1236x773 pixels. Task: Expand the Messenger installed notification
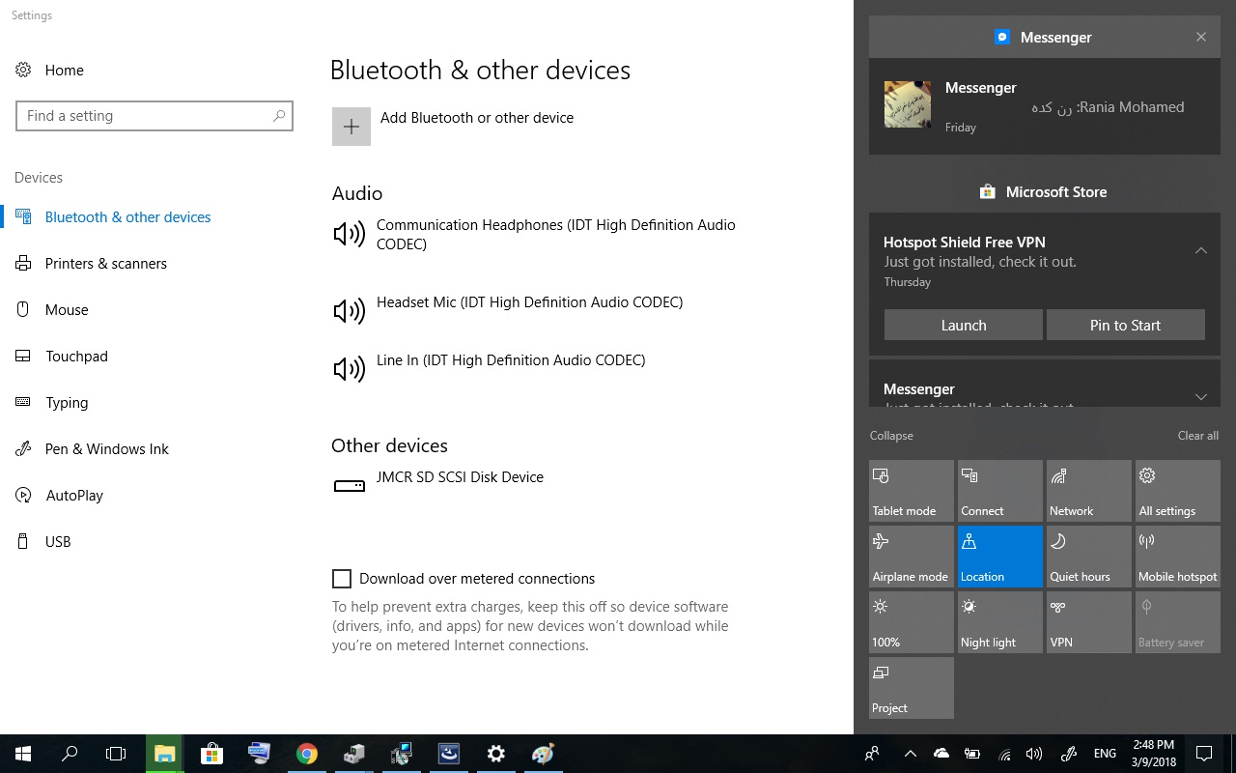(x=1200, y=396)
